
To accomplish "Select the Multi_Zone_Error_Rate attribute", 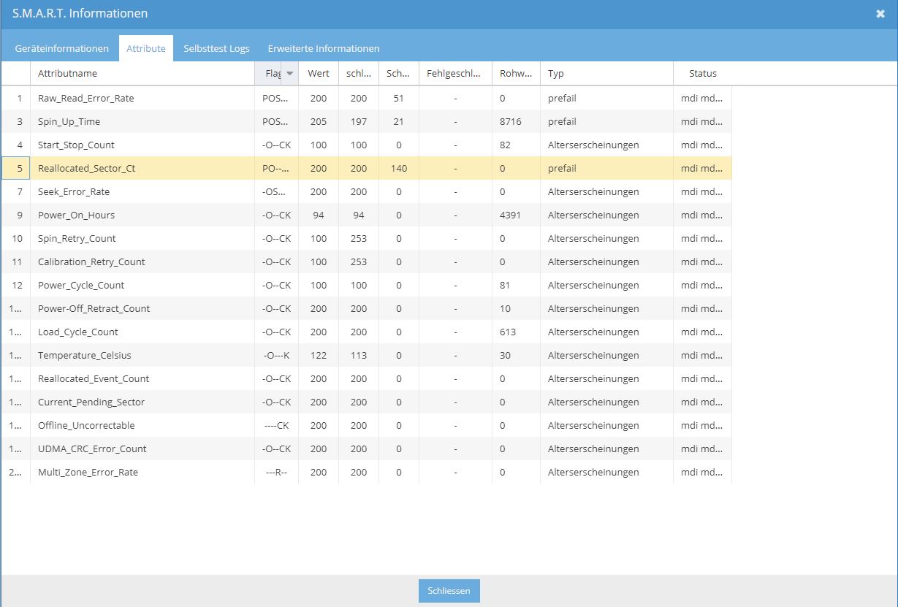I will point(88,472).
